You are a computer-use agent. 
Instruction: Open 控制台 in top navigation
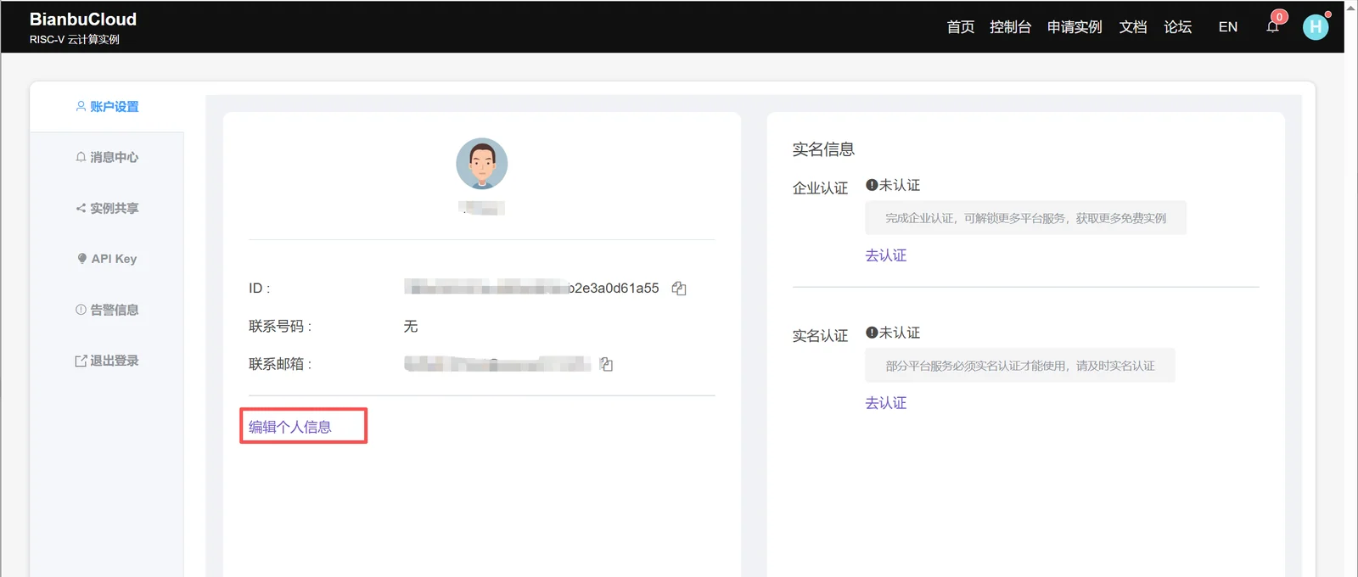[x=1010, y=27]
